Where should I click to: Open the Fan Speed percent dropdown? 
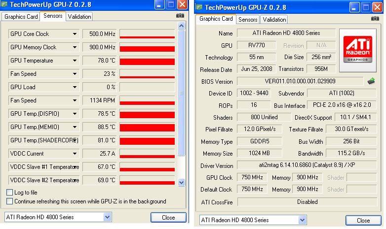[x=75, y=74]
